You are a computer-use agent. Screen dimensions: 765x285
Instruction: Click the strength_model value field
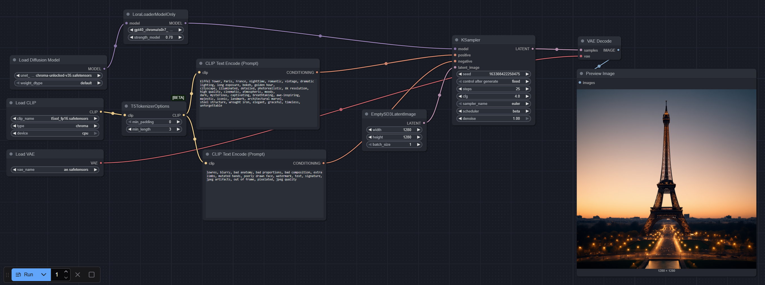(x=156, y=37)
